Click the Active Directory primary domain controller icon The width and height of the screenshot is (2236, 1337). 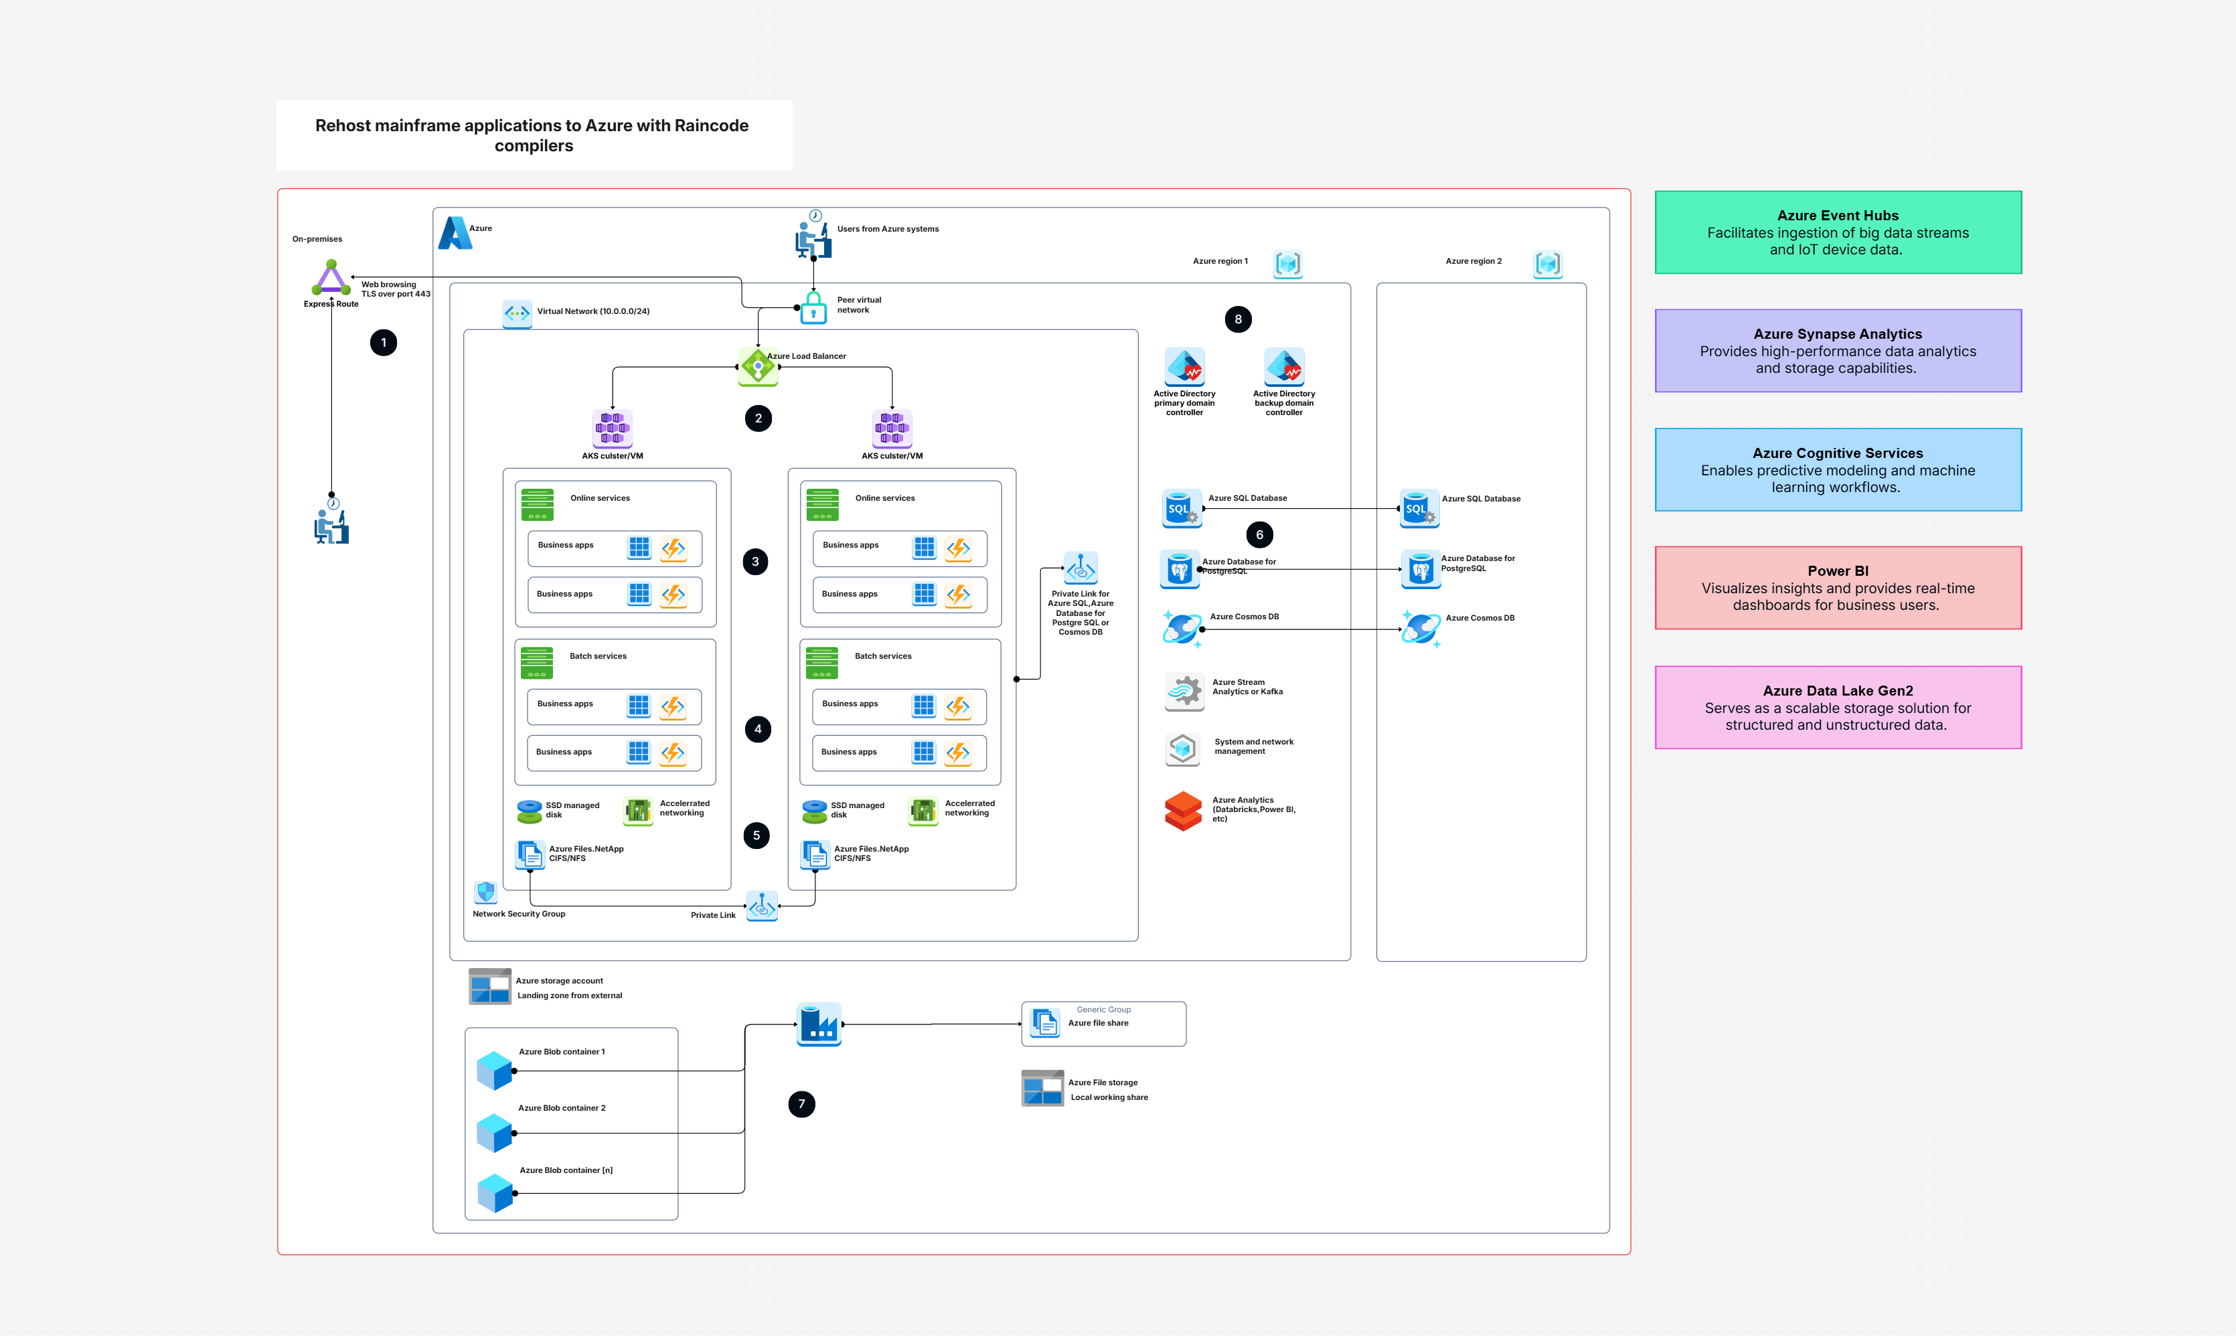[x=1185, y=367]
